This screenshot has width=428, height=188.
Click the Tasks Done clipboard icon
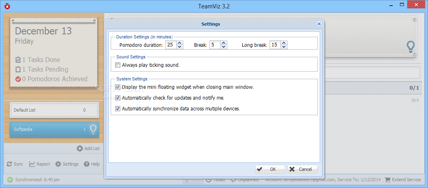click(18, 60)
